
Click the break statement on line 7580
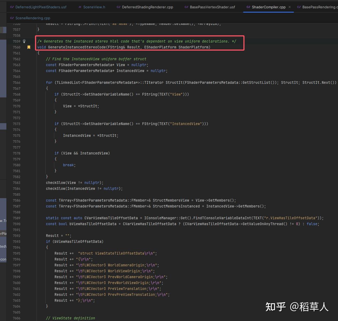[x=68, y=165]
